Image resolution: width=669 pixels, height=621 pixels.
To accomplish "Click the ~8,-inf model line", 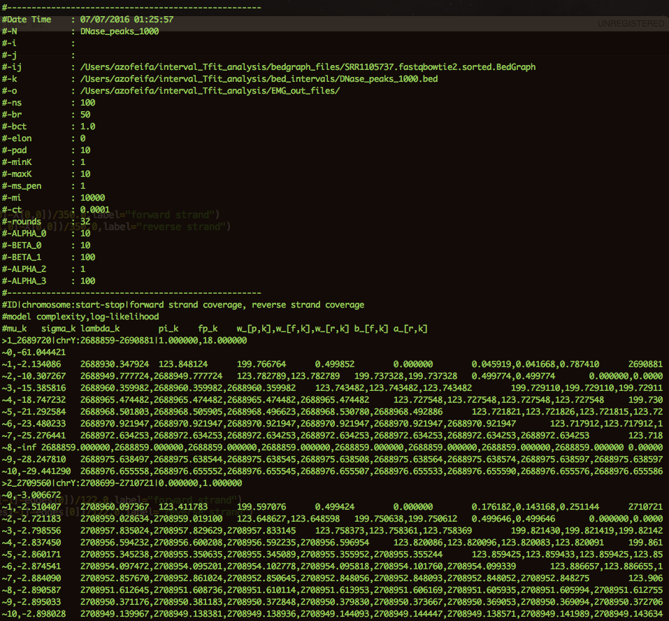I will point(332,448).
